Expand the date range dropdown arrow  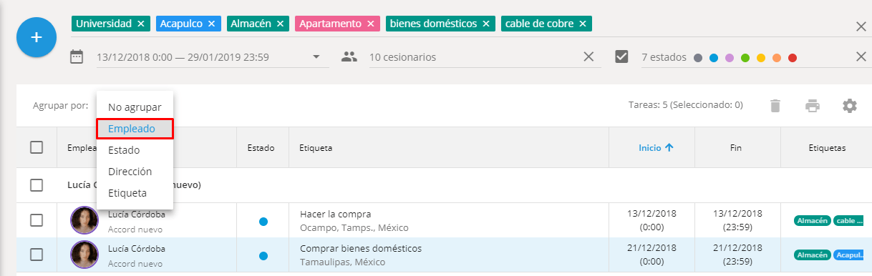click(x=316, y=57)
